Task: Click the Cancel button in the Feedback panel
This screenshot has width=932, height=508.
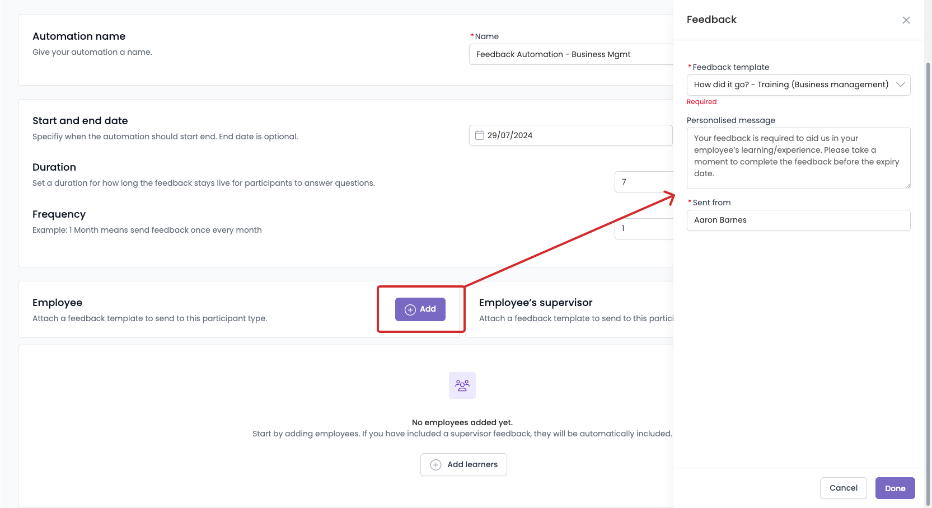Action: [x=844, y=488]
